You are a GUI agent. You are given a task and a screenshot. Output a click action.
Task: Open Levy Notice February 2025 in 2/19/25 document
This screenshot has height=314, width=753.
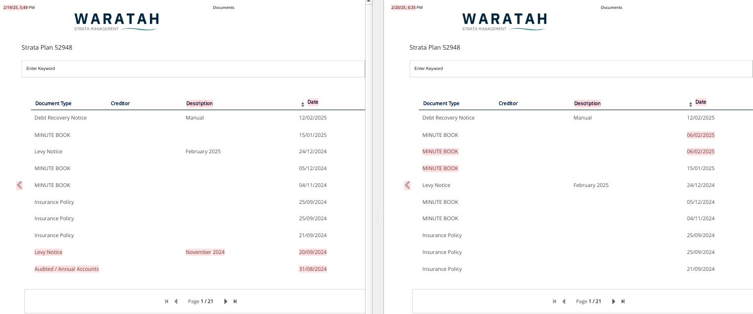48,151
